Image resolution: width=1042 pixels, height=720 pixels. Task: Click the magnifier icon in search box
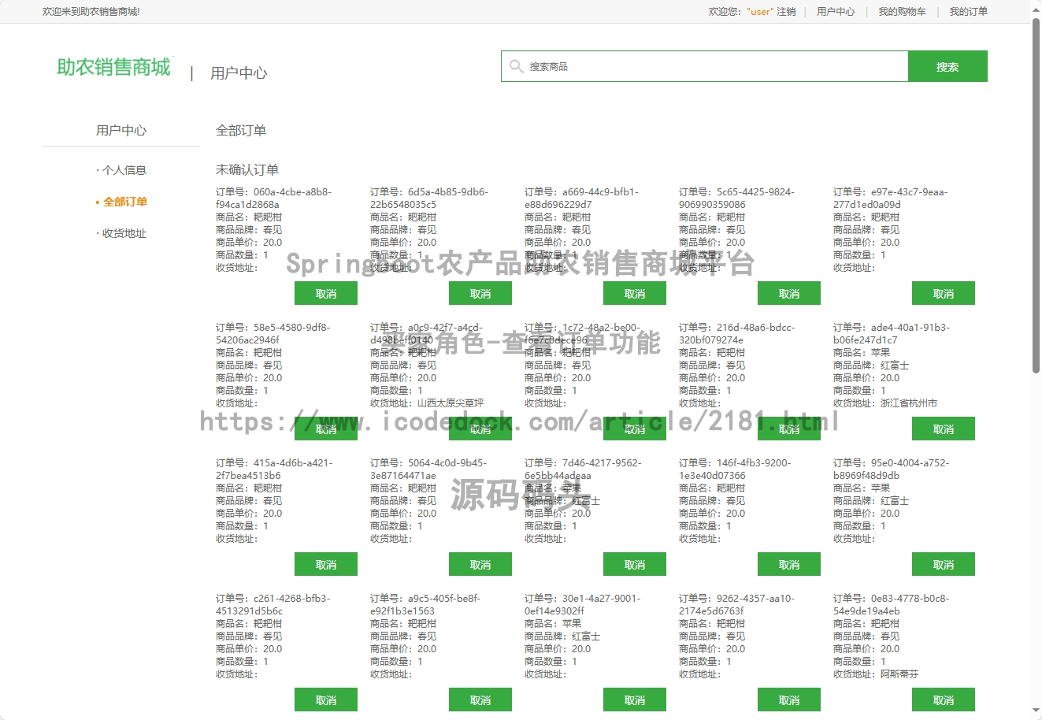[x=516, y=66]
